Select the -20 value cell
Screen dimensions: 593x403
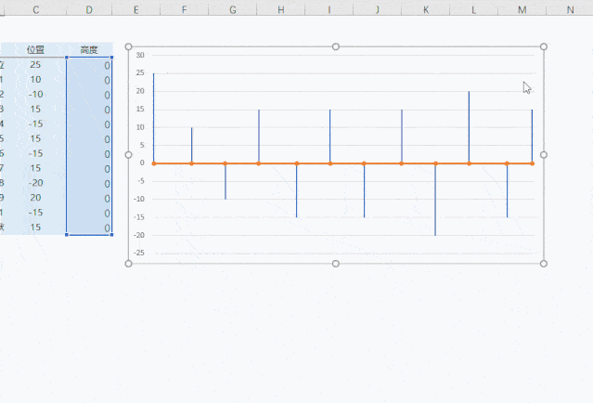click(x=35, y=183)
